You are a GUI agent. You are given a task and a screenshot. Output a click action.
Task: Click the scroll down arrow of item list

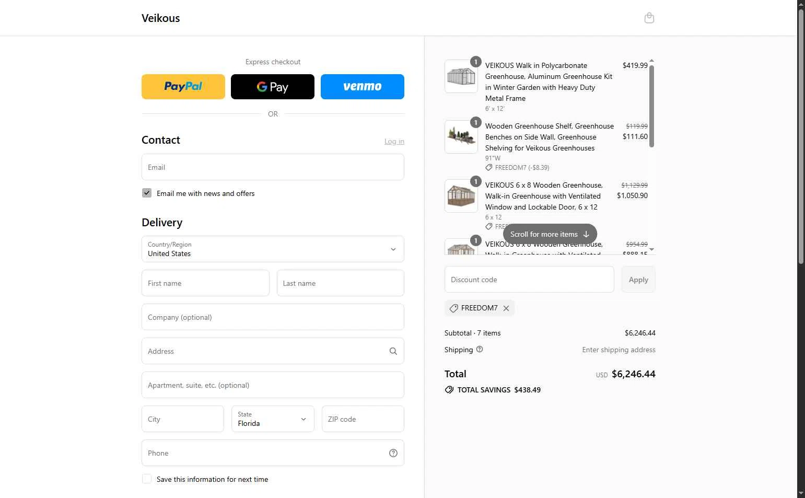pos(651,250)
